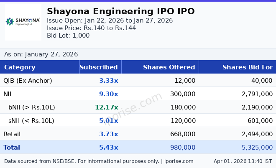
Task: Click the 12.17x bNII subscription value
Action: pyautogui.click(x=106, y=107)
